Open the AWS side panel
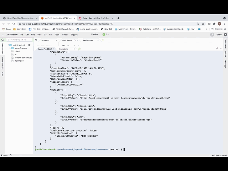Screen dimensions: 228x171 (2, 74)
